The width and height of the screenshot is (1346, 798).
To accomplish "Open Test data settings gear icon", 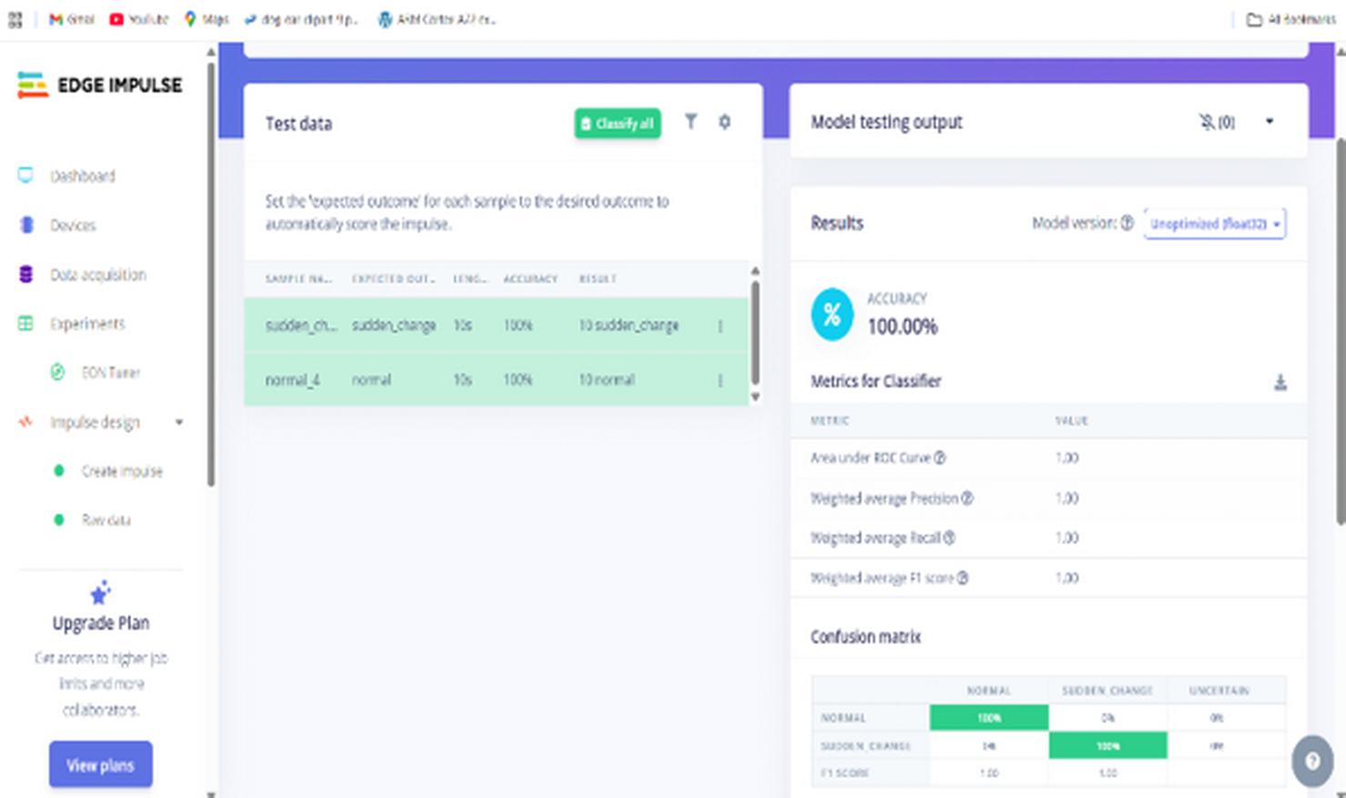I will (x=724, y=122).
